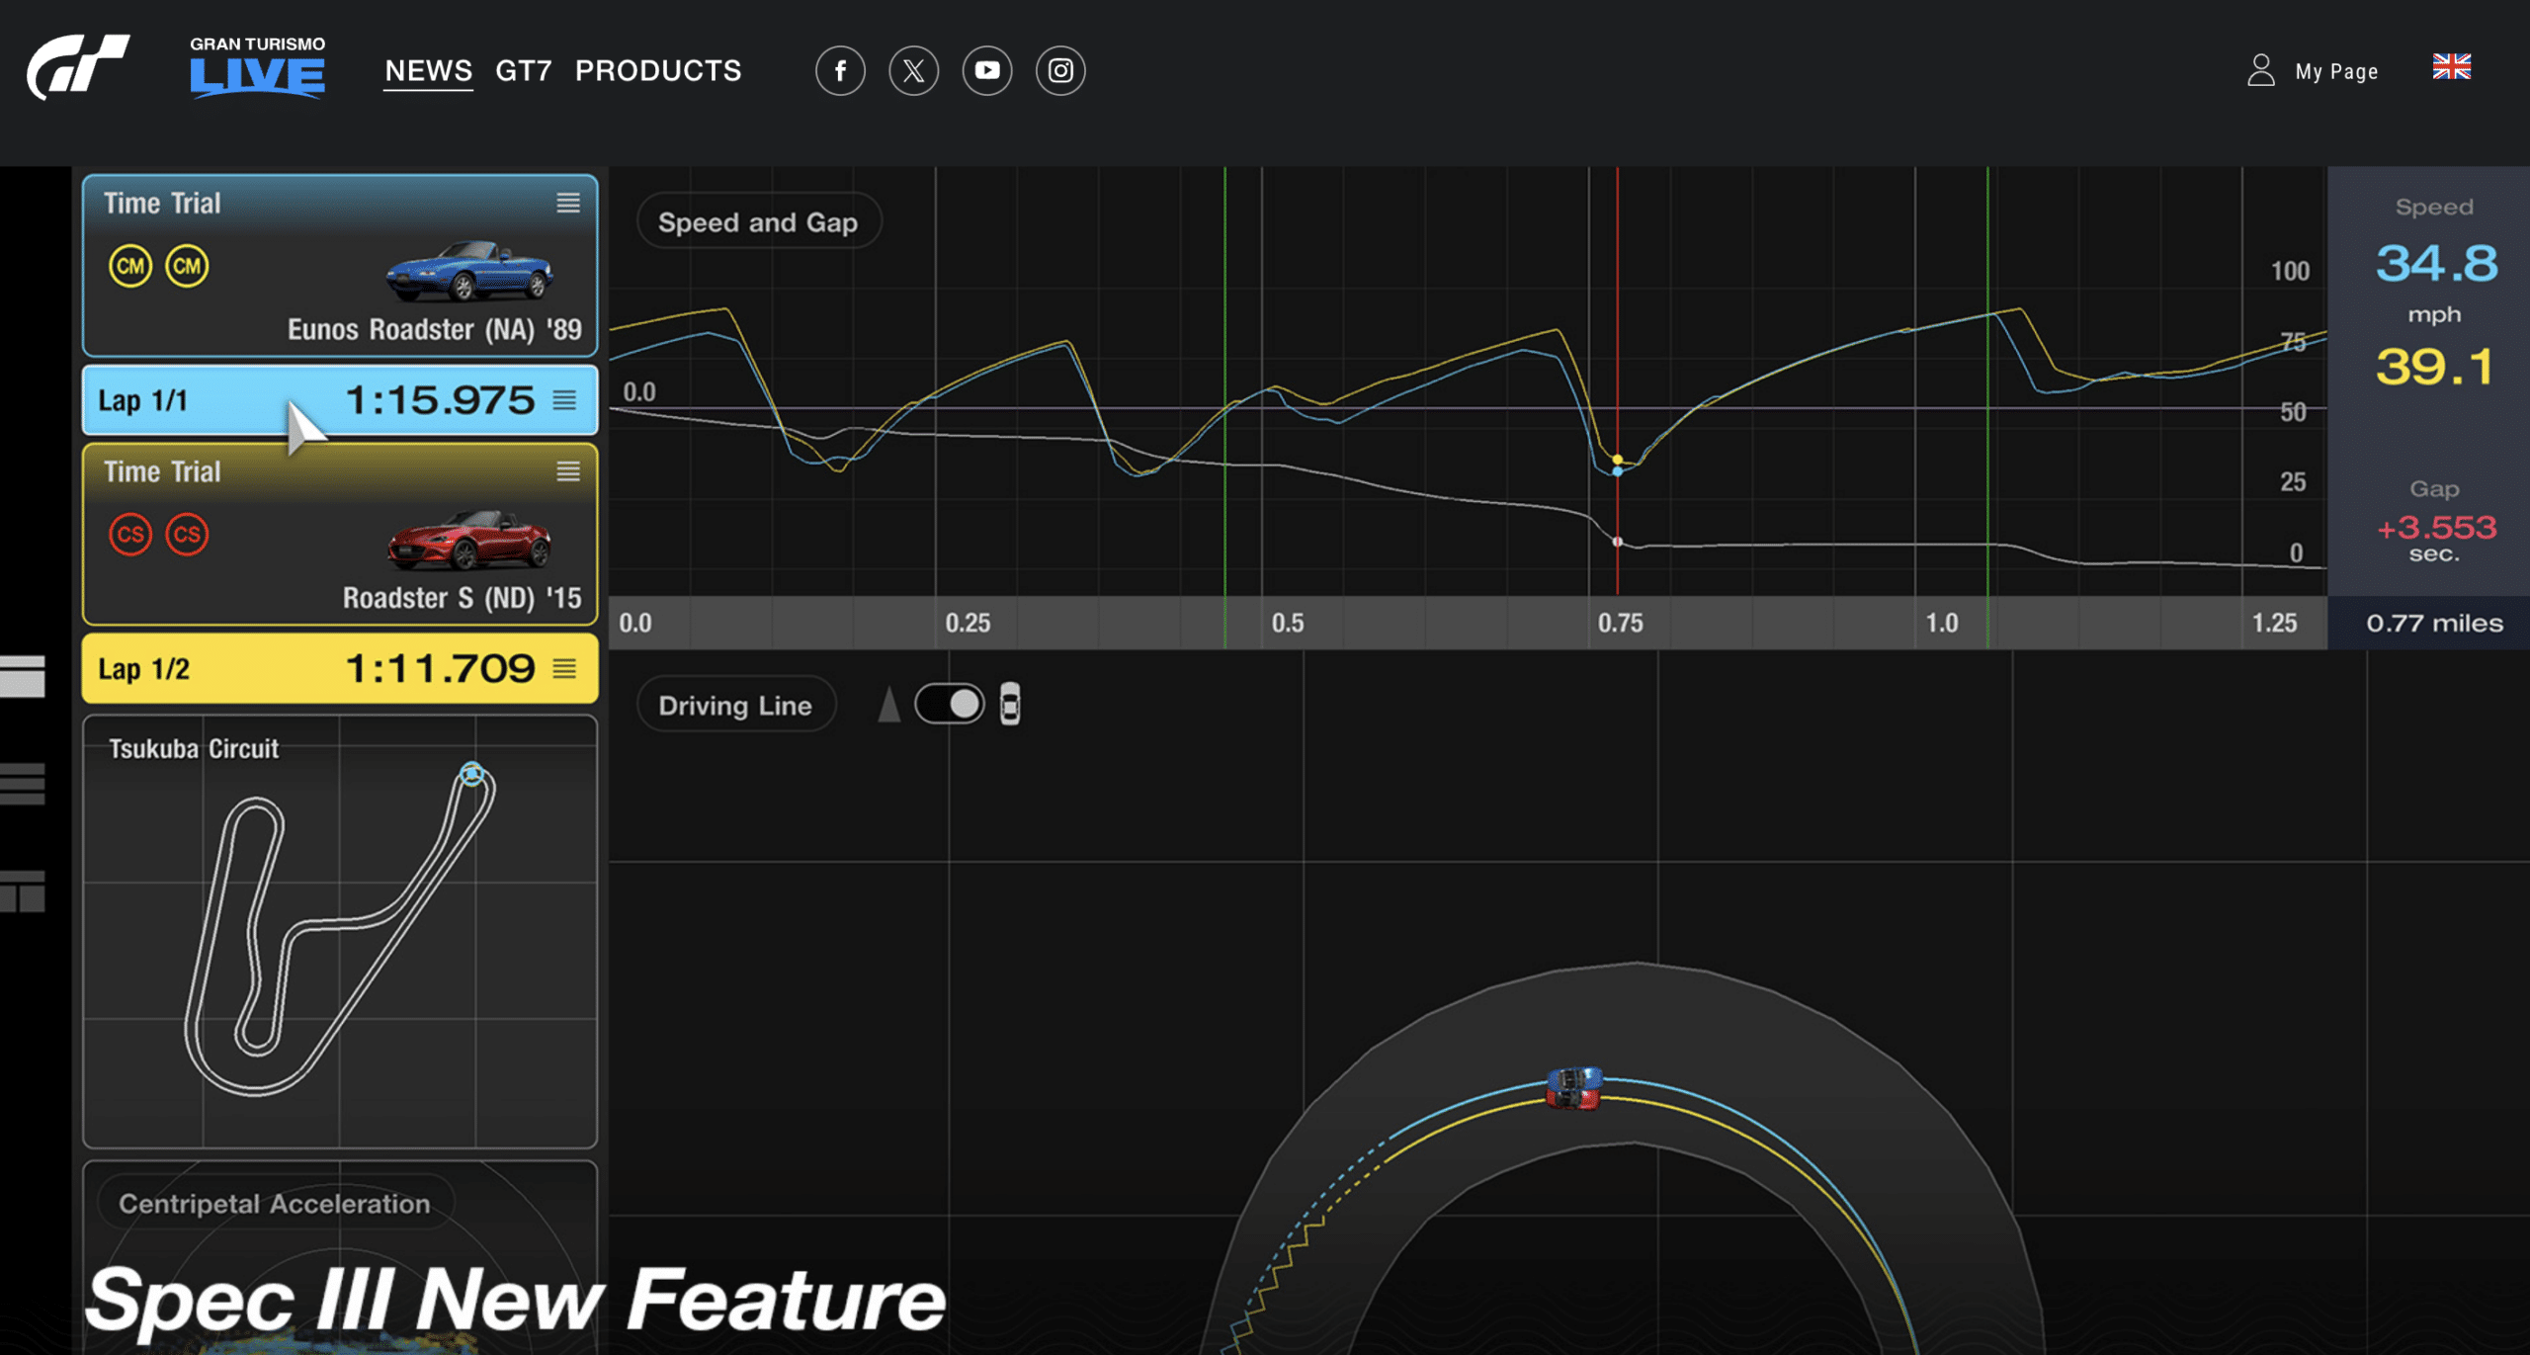The height and width of the screenshot is (1355, 2530).
Task: Open the GT7 menu item
Action: tap(523, 71)
